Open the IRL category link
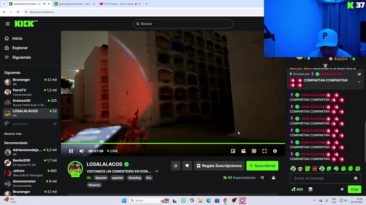The width and height of the screenshot is (366, 205). point(89,178)
